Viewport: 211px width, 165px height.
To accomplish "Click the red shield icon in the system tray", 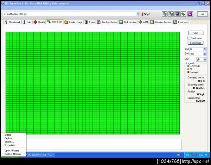I will coord(195,155).
